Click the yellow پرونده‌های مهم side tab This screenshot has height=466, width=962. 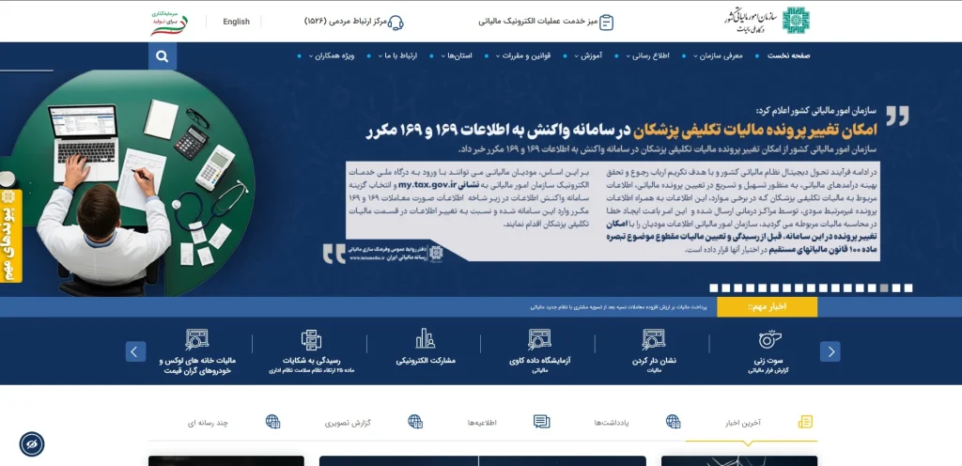pos(10,235)
